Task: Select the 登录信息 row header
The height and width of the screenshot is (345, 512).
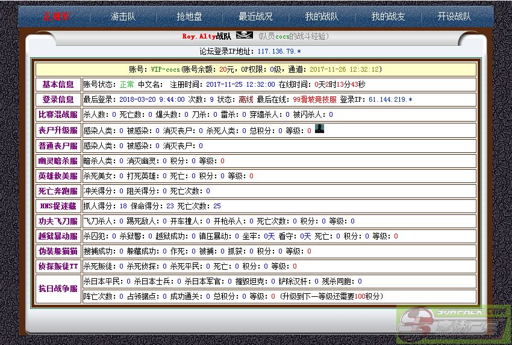Action: point(58,99)
